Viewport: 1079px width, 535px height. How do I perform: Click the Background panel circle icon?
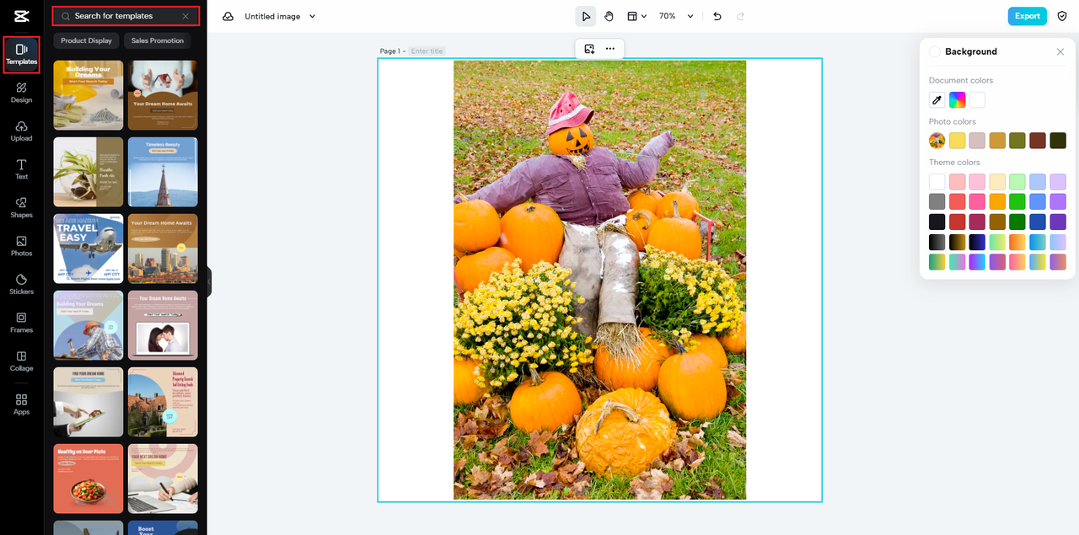pos(935,51)
